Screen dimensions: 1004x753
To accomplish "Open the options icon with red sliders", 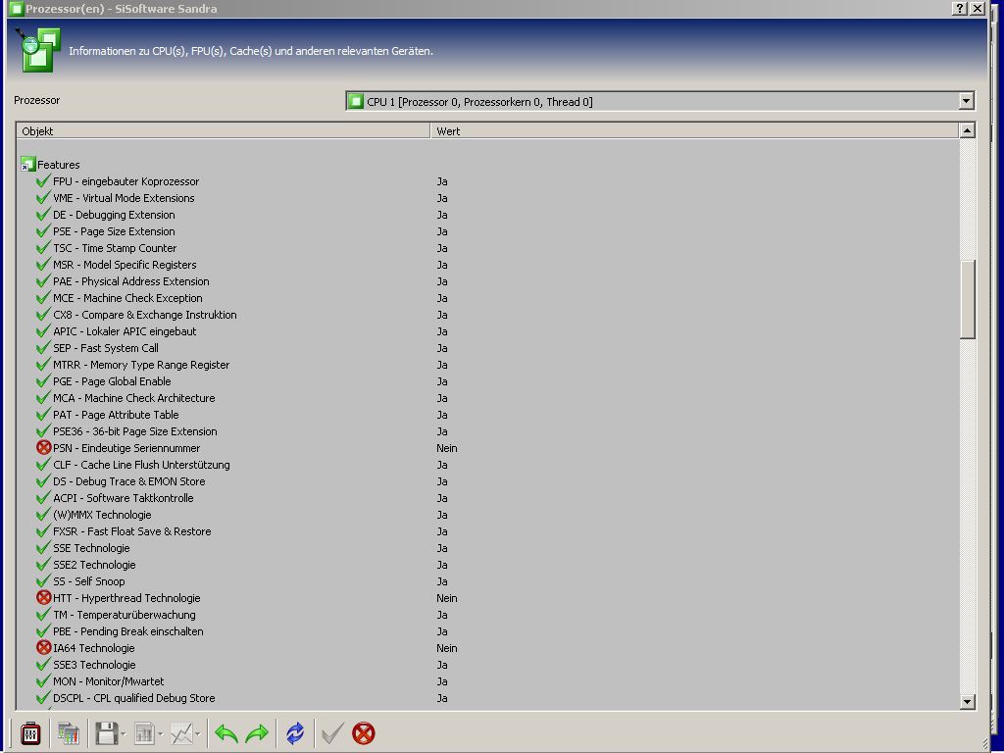I will 30,733.
